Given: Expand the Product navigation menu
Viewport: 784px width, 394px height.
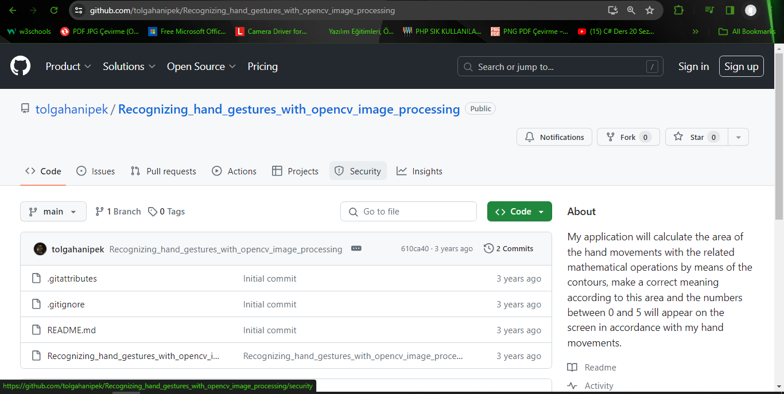Looking at the screenshot, I should (x=68, y=67).
